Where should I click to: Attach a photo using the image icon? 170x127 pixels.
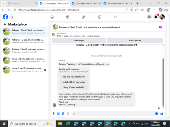coord(58,113)
